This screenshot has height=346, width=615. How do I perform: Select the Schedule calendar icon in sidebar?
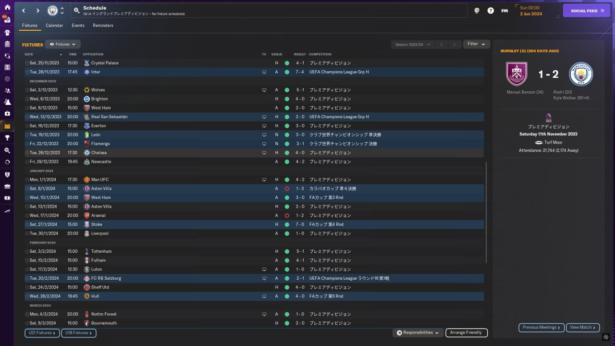[7, 126]
